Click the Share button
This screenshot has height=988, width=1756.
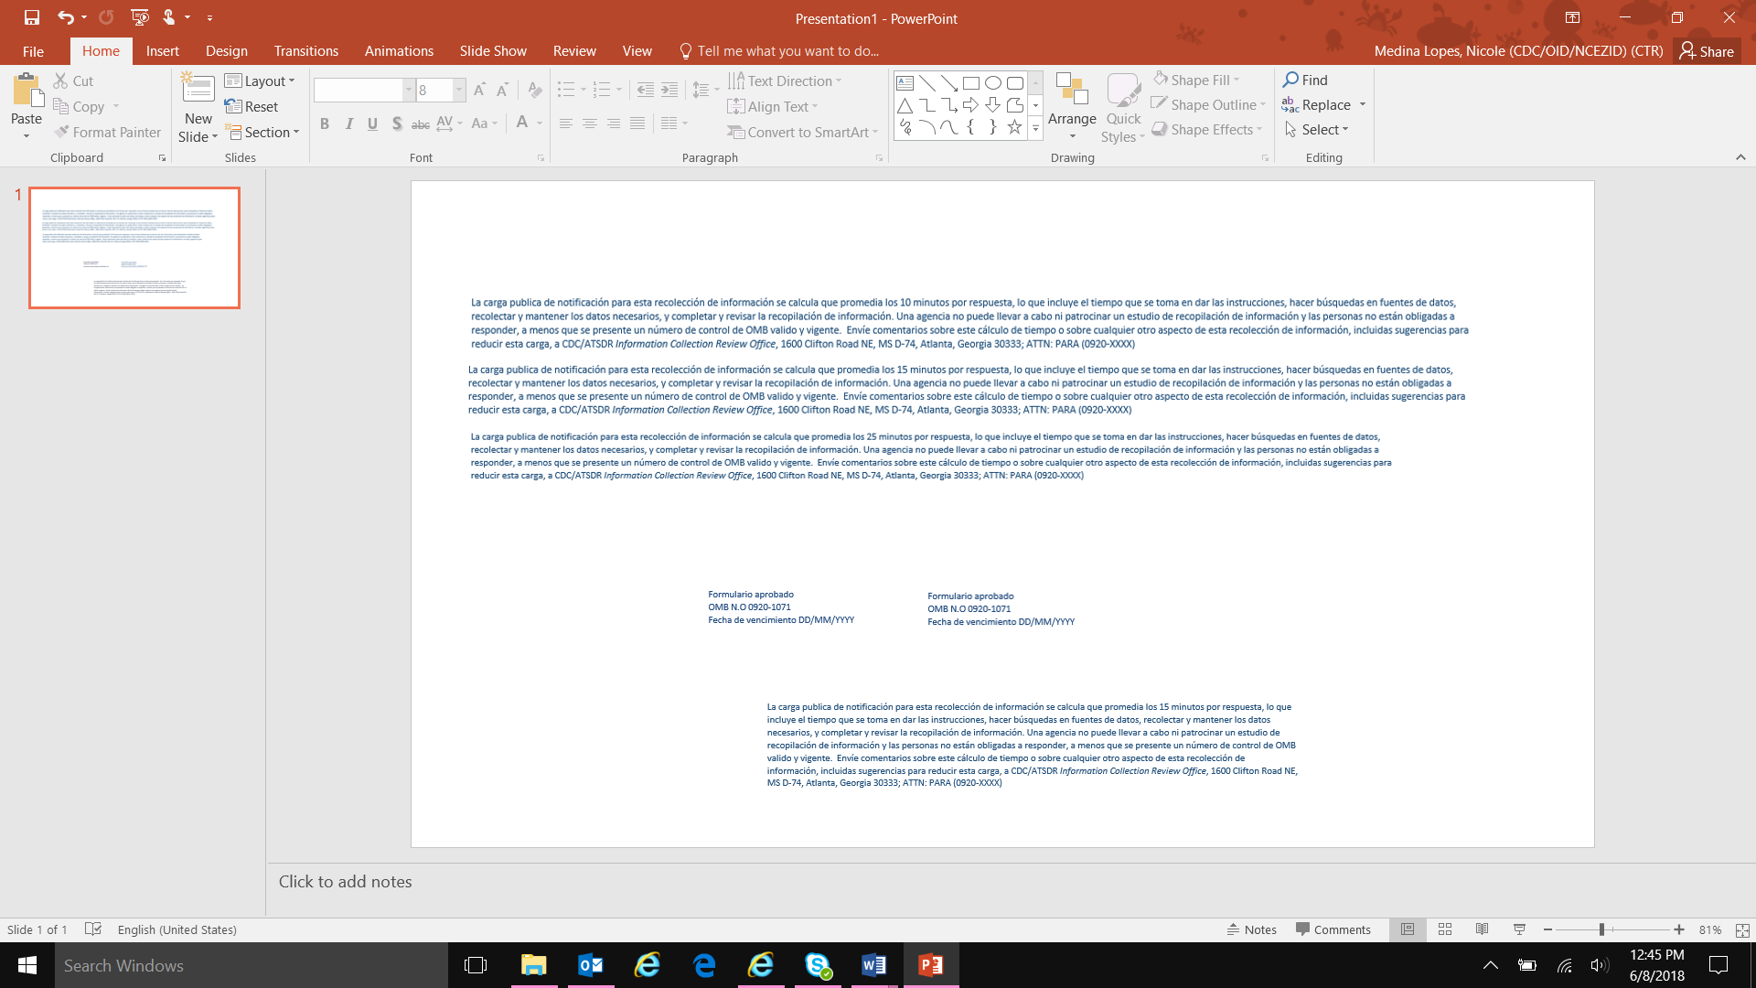pos(1707,51)
